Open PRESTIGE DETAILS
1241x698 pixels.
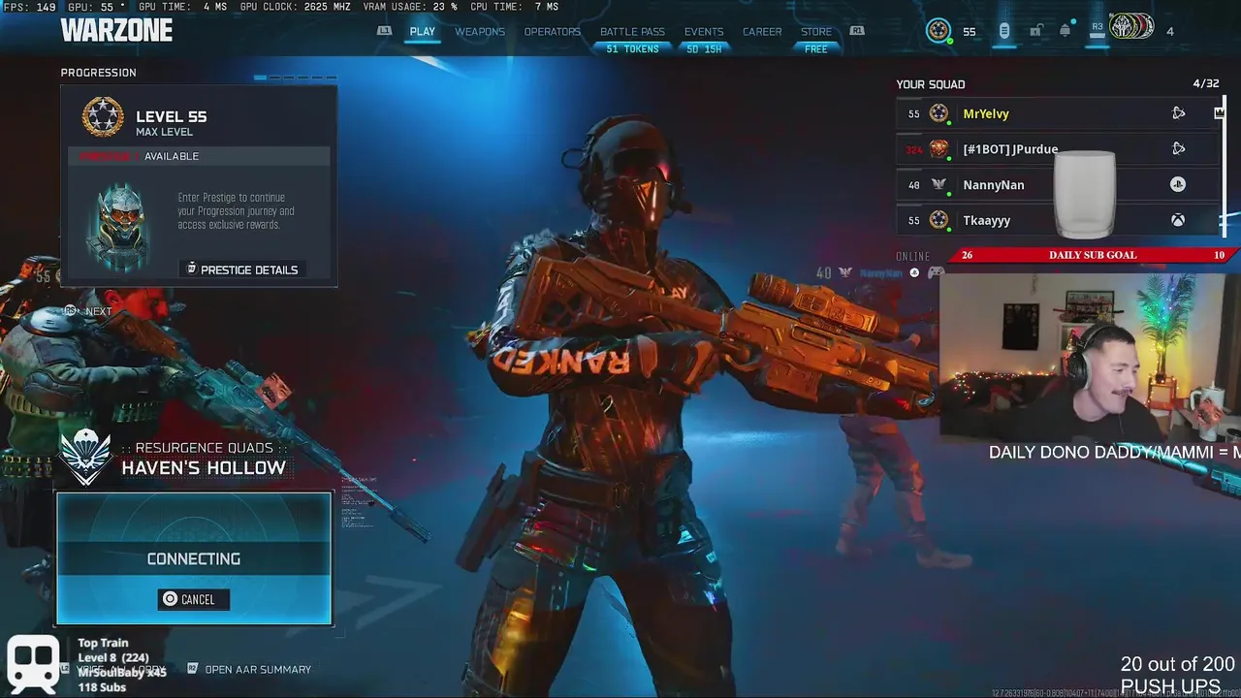click(240, 270)
